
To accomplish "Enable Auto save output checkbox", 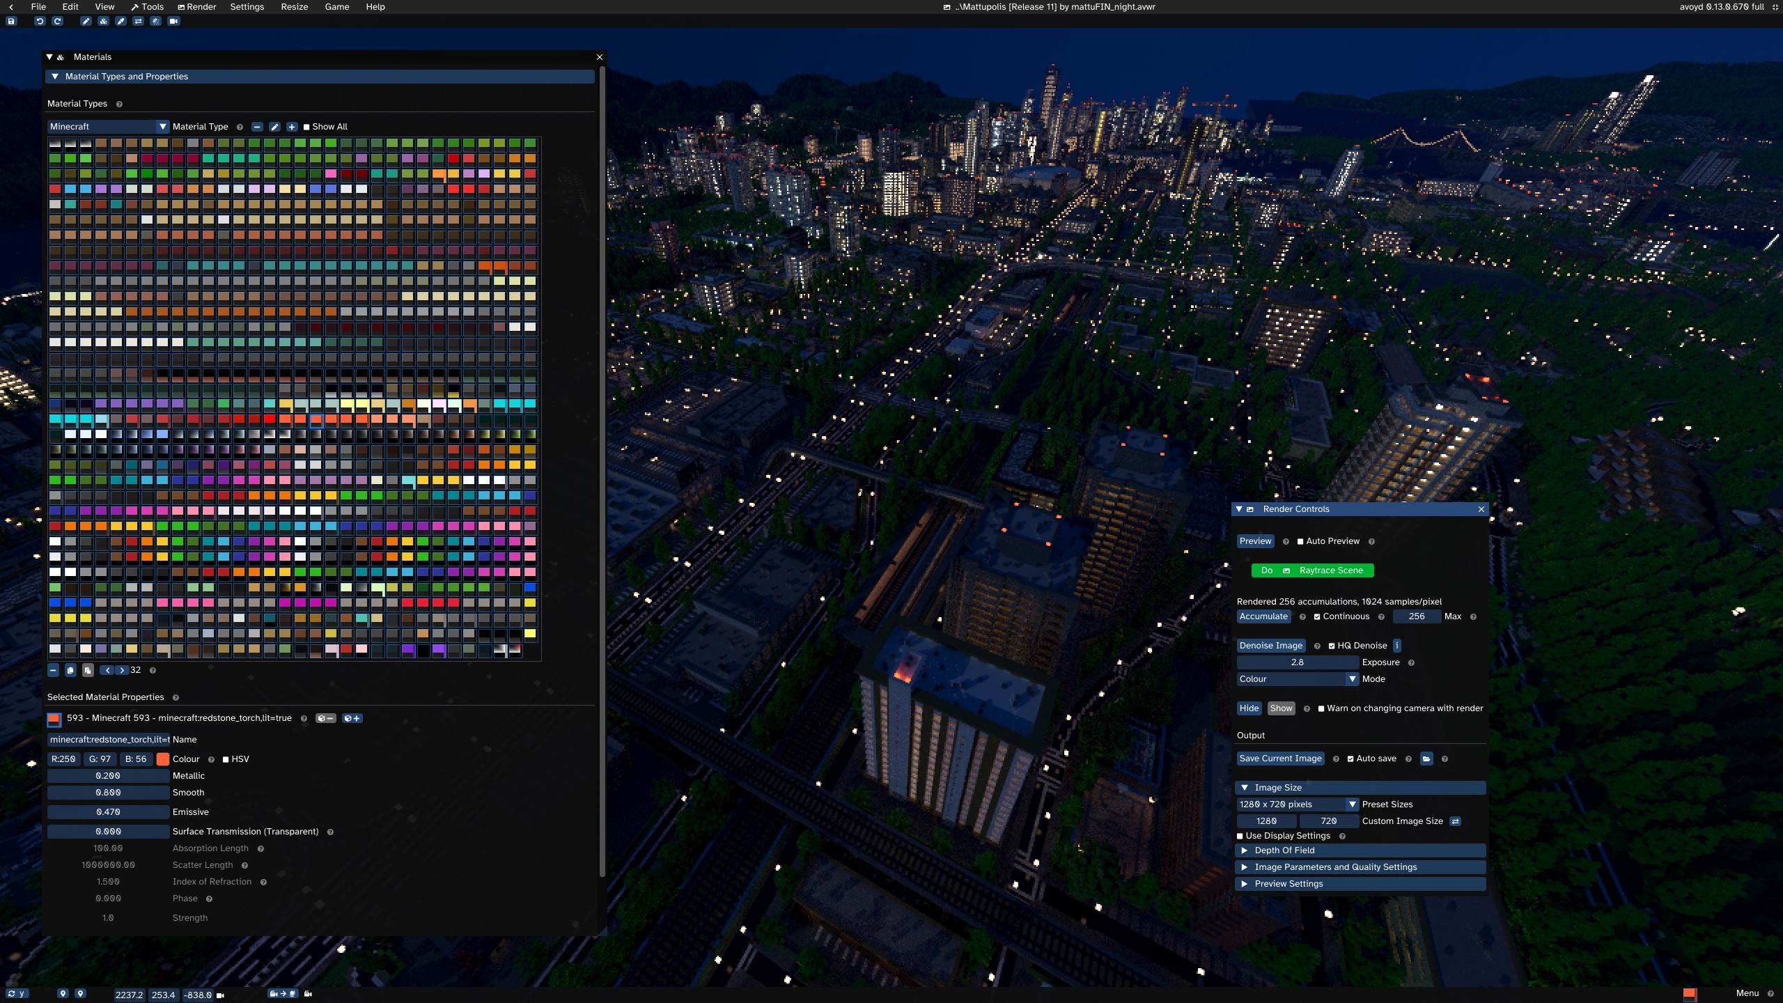I will [x=1350, y=758].
